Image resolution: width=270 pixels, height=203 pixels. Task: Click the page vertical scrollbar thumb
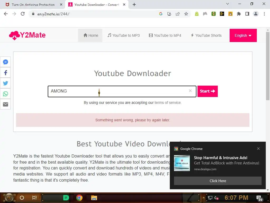pyautogui.click(x=268, y=66)
